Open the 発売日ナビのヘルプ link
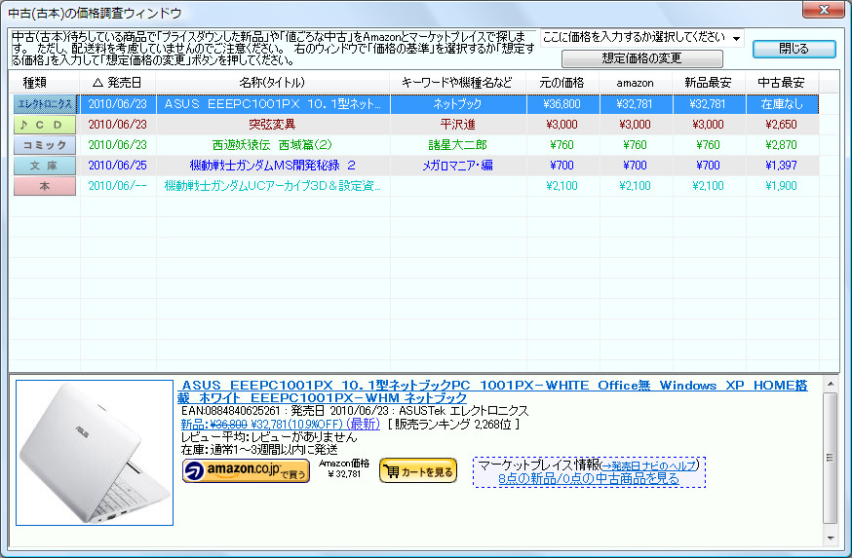Screen dimensions: 852x558 coord(649,465)
